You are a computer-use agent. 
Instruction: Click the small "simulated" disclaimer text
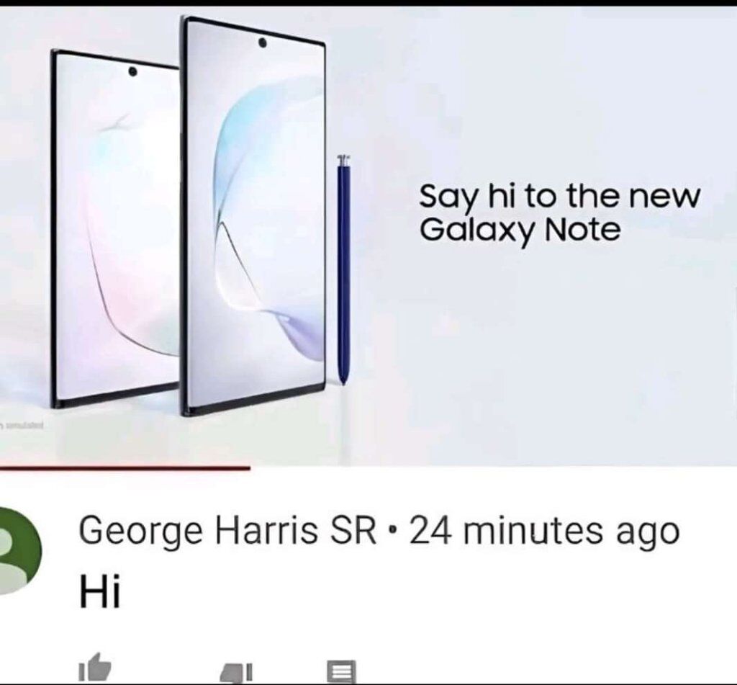point(22,426)
